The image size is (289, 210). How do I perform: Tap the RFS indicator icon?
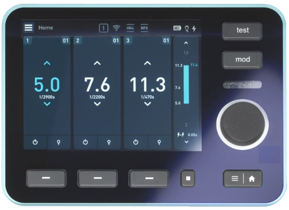[144, 28]
